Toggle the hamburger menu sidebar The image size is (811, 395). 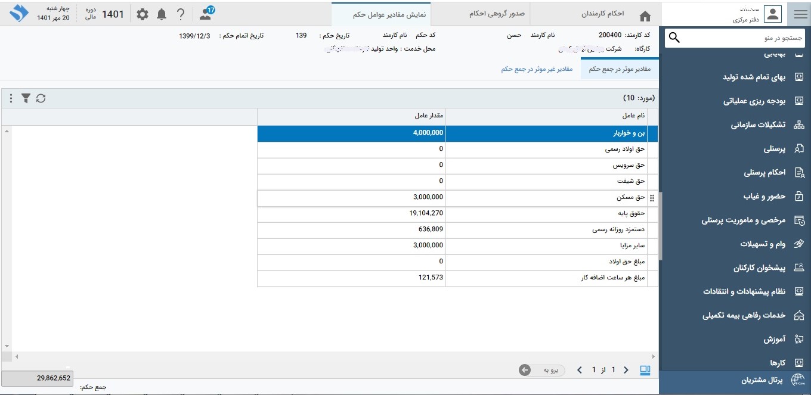799,14
